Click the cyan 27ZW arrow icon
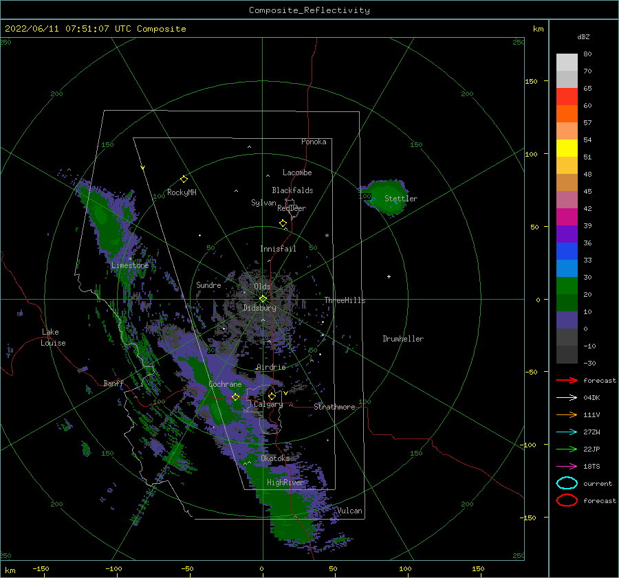619x578 pixels. click(x=567, y=432)
